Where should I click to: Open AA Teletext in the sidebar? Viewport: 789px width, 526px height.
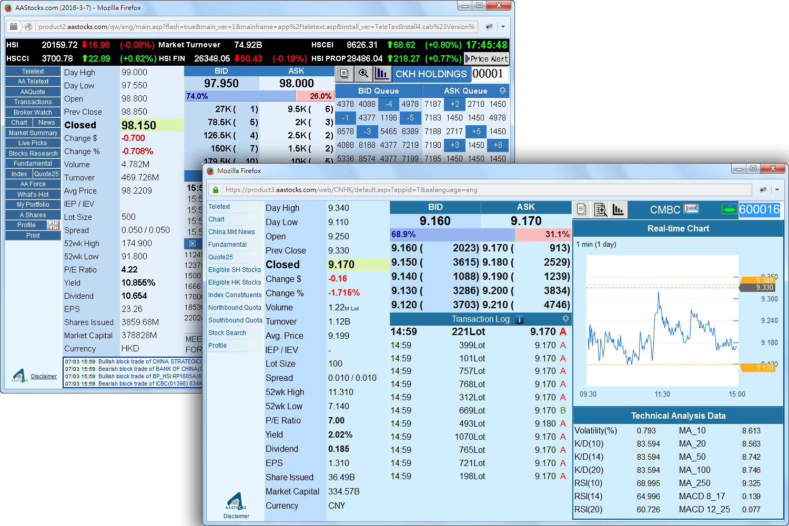pos(33,82)
